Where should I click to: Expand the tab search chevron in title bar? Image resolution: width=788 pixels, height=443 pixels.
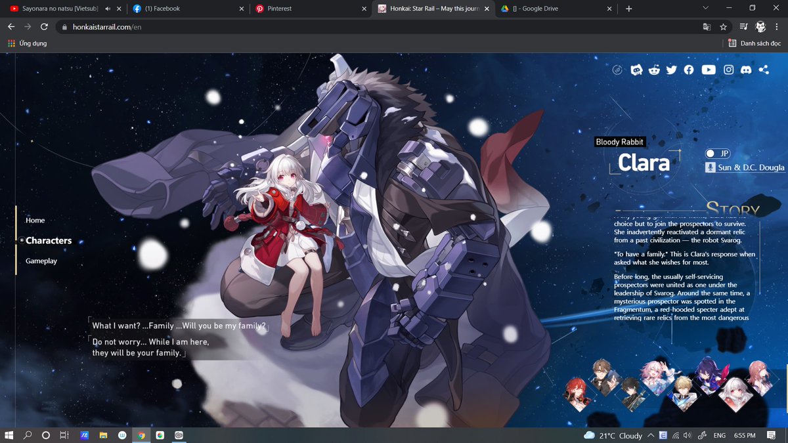(x=705, y=8)
